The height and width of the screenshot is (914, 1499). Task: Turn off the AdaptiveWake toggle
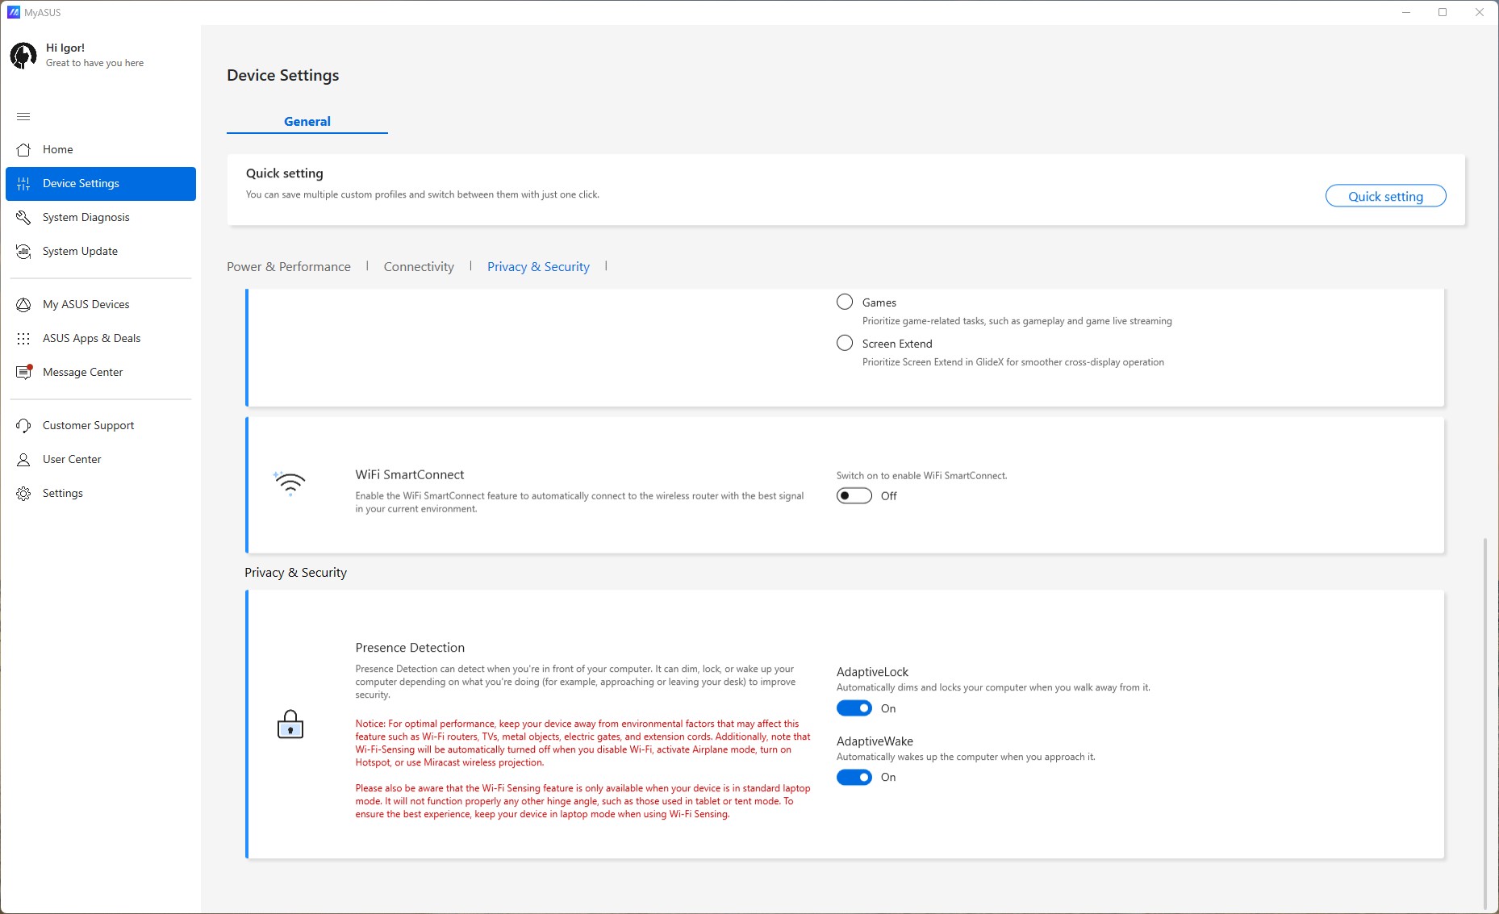click(x=854, y=777)
